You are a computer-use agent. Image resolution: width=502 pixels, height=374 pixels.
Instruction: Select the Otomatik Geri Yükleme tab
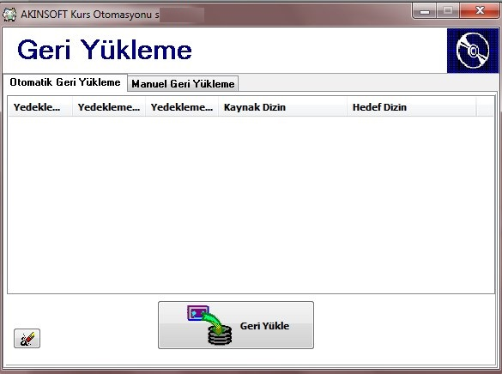(65, 82)
